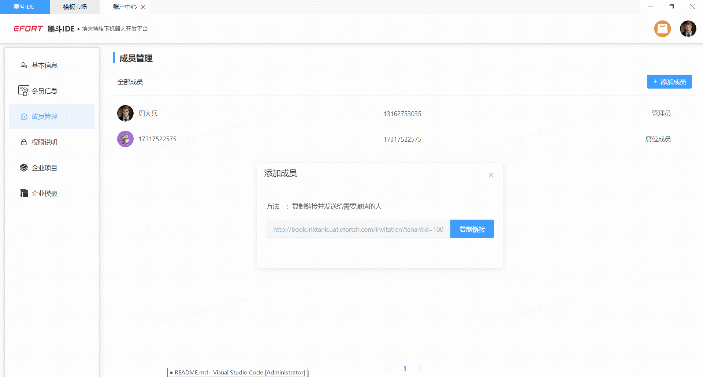Select page 1 in pagination
703x377 pixels.
405,368
